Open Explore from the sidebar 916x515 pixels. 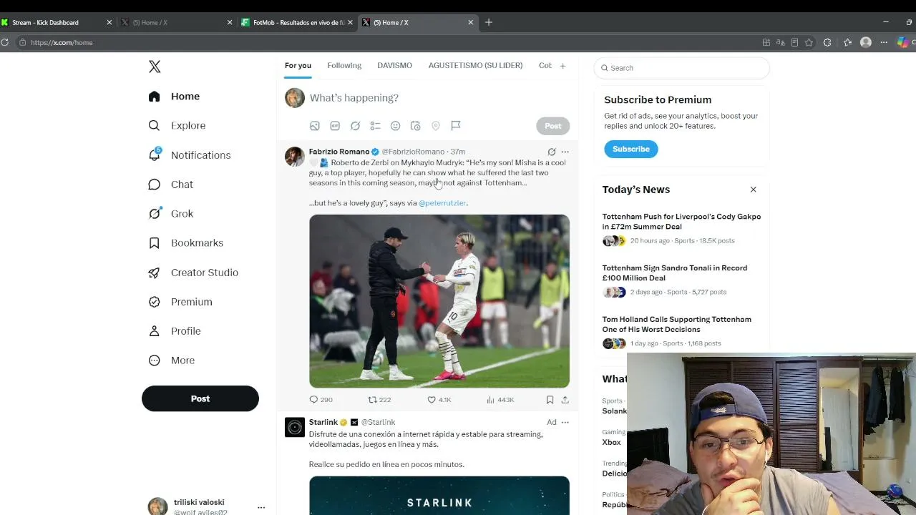pos(177,126)
